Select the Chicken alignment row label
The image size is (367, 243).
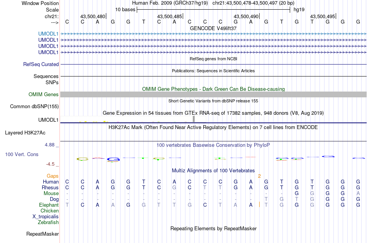pos(49,211)
